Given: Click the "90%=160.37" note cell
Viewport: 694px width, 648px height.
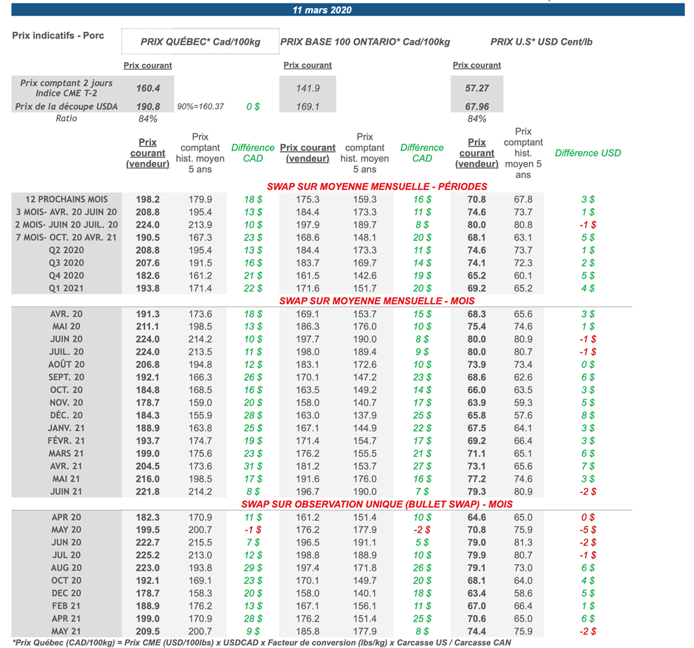Looking at the screenshot, I should click(201, 107).
